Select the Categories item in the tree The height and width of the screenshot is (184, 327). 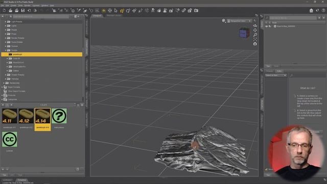(x=12, y=99)
